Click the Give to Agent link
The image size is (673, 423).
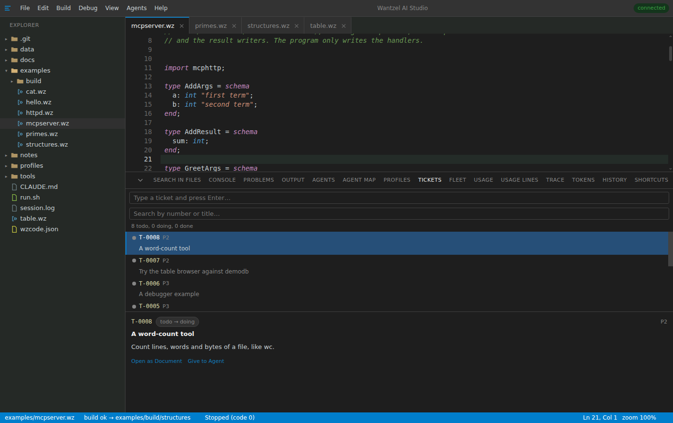(x=206, y=361)
